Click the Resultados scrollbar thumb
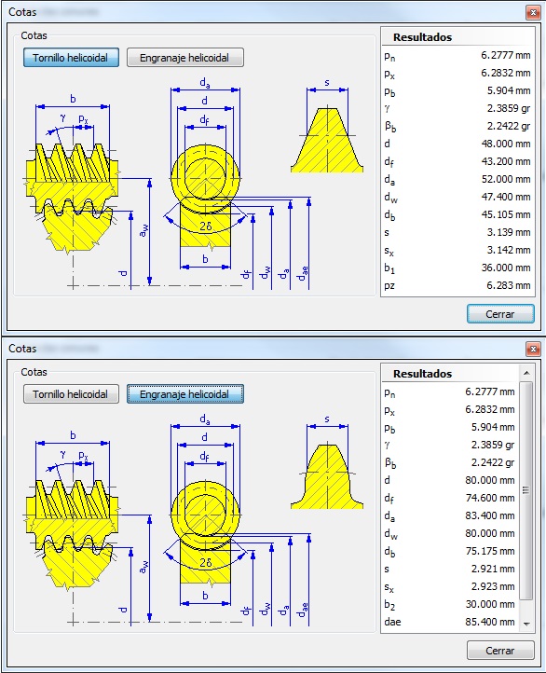546x673 pixels. (526, 490)
